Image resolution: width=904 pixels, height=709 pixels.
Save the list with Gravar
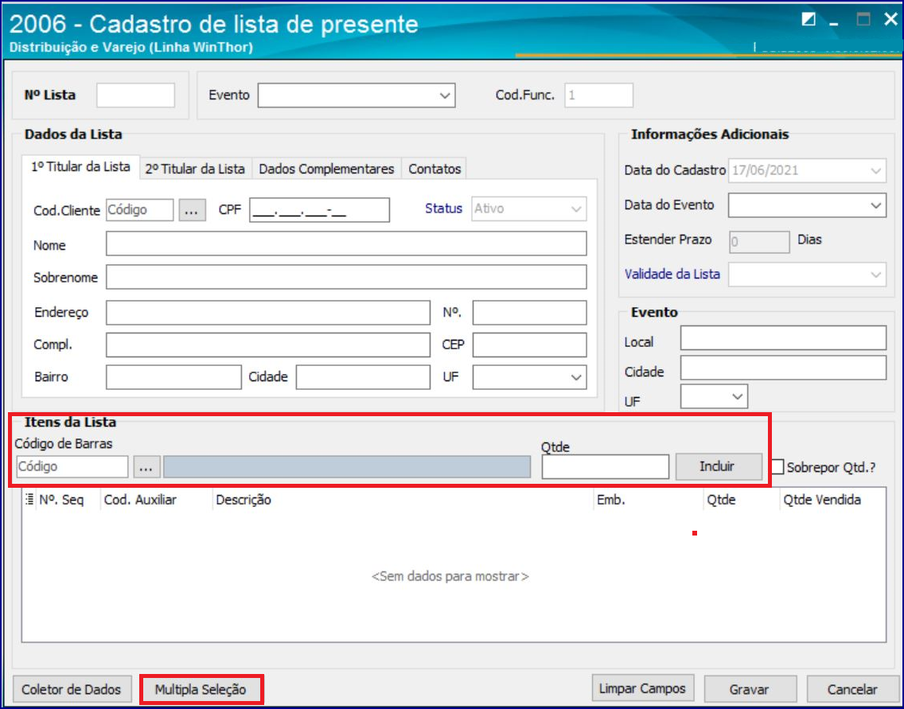click(x=750, y=689)
